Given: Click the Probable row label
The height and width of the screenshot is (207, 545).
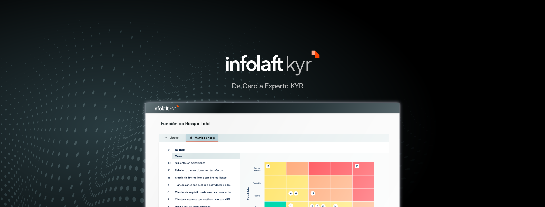Looking at the screenshot, I should point(257,183).
